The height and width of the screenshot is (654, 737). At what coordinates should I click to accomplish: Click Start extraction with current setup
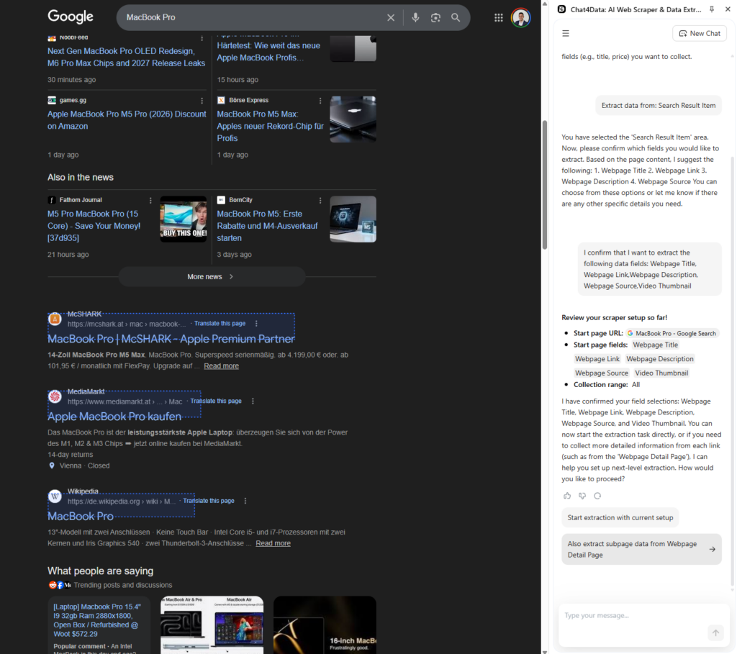pos(620,517)
